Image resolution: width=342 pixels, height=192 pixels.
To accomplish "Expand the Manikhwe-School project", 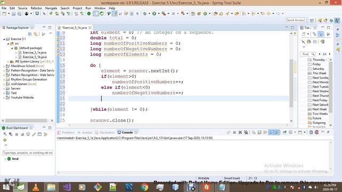I will [4, 66].
